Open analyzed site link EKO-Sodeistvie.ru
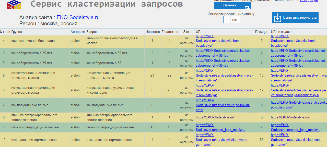327x147 pixels. click(x=78, y=17)
